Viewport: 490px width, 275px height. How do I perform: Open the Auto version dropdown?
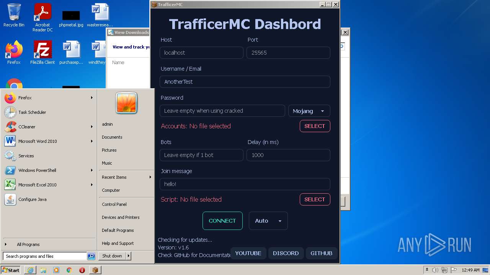pos(268,221)
